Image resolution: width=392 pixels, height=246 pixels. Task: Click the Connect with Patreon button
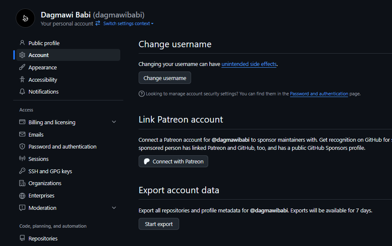pyautogui.click(x=173, y=161)
